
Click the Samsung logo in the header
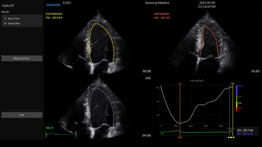click(x=53, y=5)
